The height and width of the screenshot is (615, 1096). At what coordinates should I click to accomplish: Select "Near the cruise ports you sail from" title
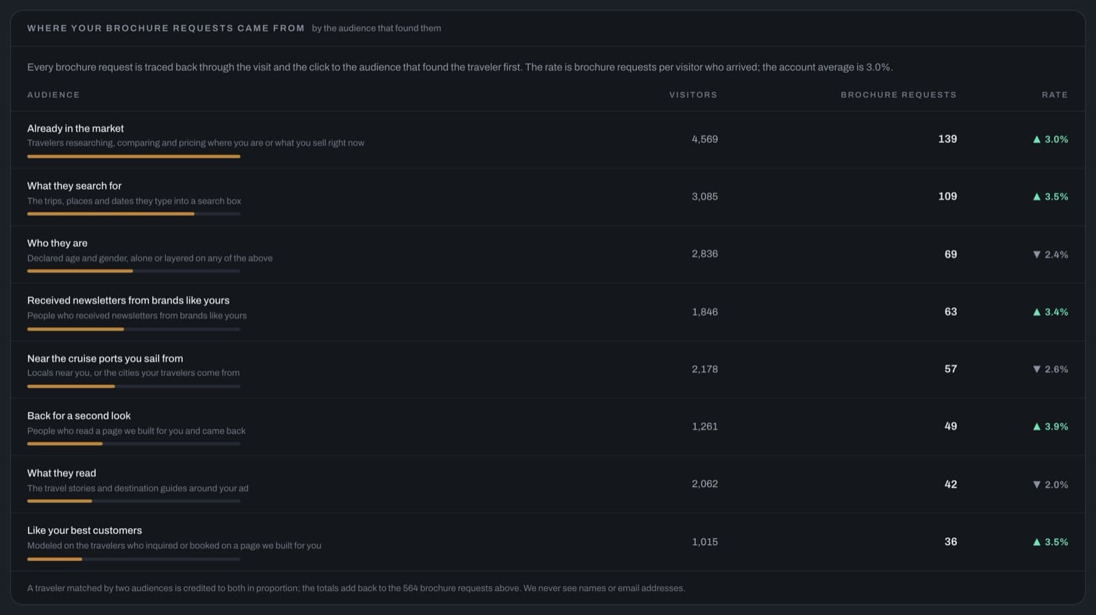pos(105,358)
